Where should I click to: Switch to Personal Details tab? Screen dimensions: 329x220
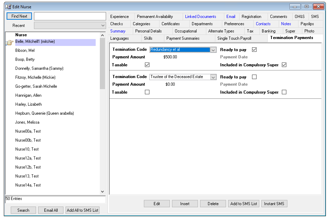click(148, 31)
